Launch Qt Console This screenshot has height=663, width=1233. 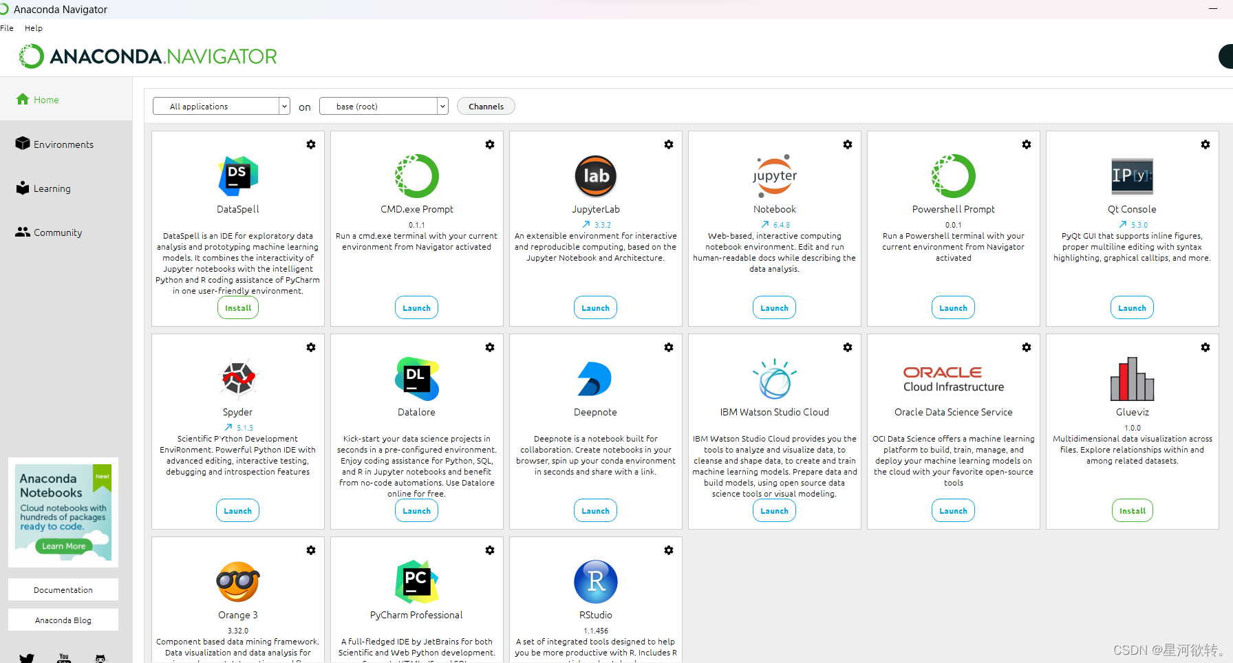click(1133, 307)
